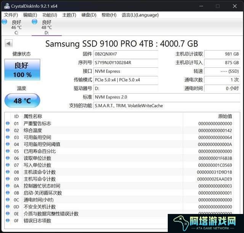
Task: Click status dot for attribute 02 综合温度
Action: [x=8, y=130]
